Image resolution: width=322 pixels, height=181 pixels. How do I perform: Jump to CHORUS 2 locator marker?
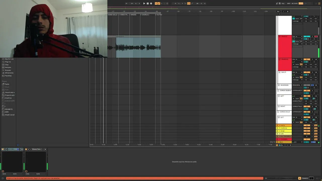click(x=145, y=15)
